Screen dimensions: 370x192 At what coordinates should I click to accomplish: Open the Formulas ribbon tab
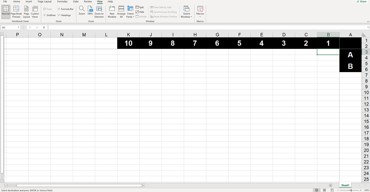(62, 1)
